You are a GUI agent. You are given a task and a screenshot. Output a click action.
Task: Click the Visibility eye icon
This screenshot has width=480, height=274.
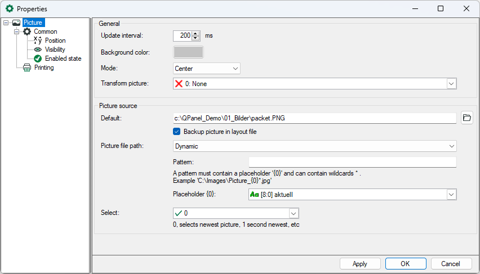38,50
